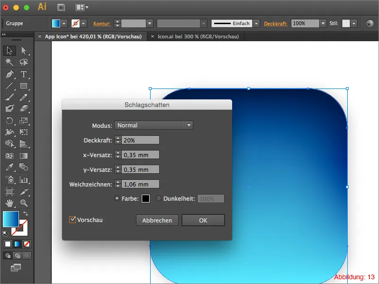379x284 pixels.
Task: Switch to Draw Normal mode
Action: click(x=8, y=256)
